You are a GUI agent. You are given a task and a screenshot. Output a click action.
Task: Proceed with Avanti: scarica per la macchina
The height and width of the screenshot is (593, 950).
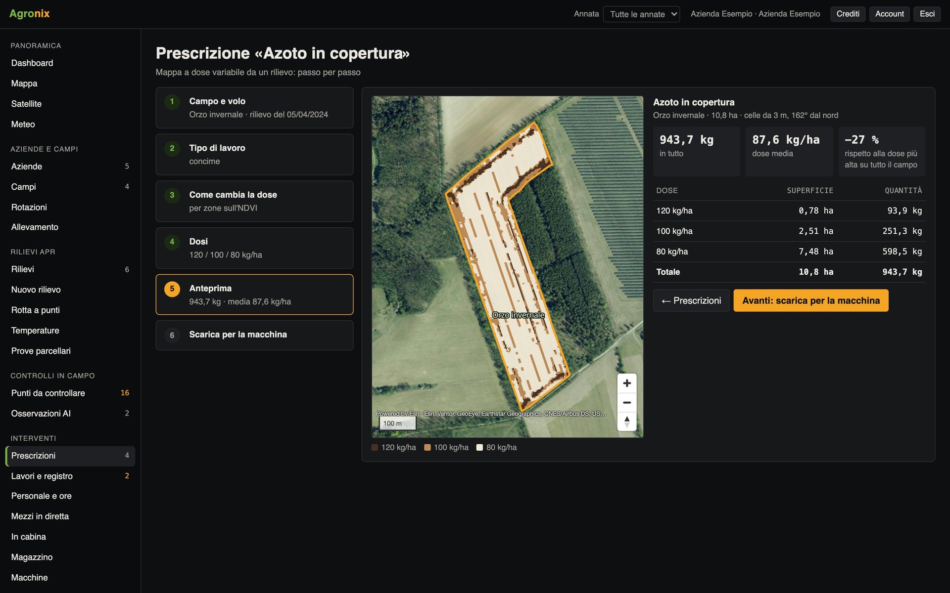pyautogui.click(x=811, y=300)
